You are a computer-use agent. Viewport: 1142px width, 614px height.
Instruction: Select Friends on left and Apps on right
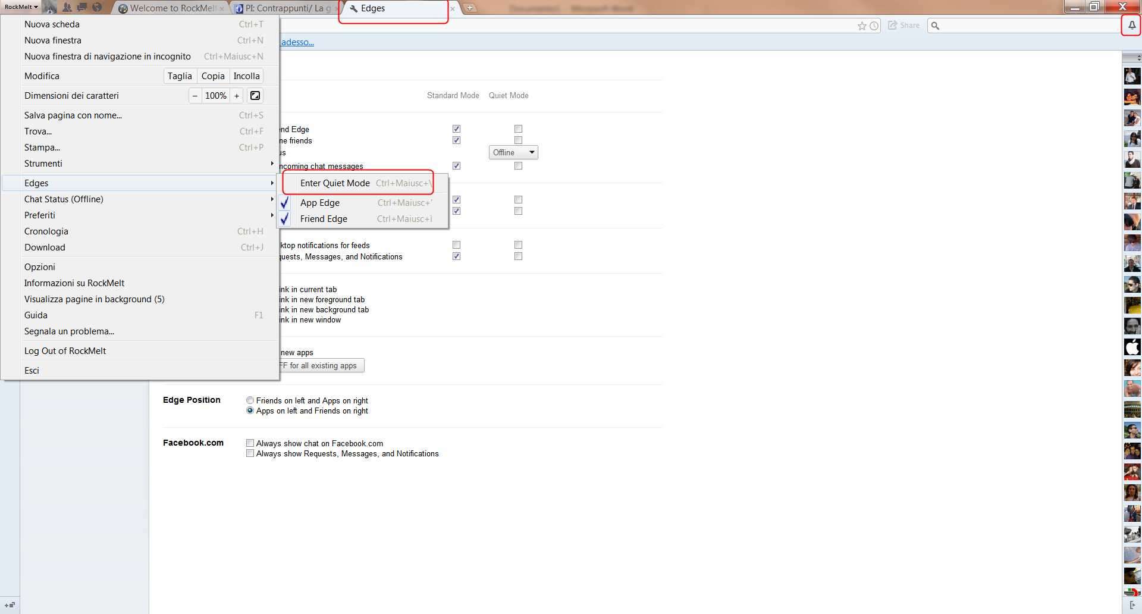coord(250,400)
